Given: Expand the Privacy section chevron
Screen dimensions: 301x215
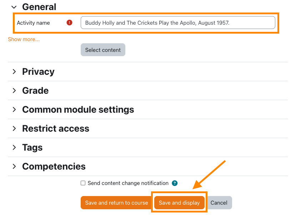Looking at the screenshot, I should (14, 72).
